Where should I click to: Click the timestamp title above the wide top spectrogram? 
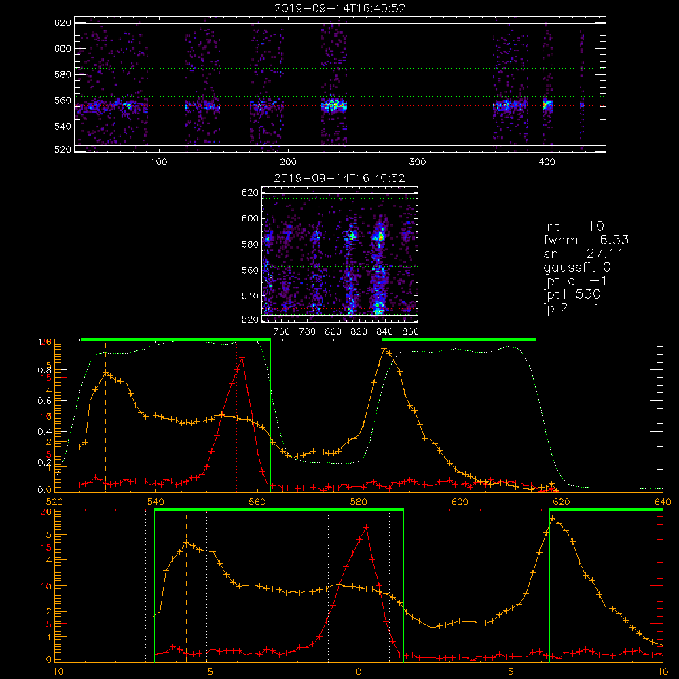click(339, 8)
